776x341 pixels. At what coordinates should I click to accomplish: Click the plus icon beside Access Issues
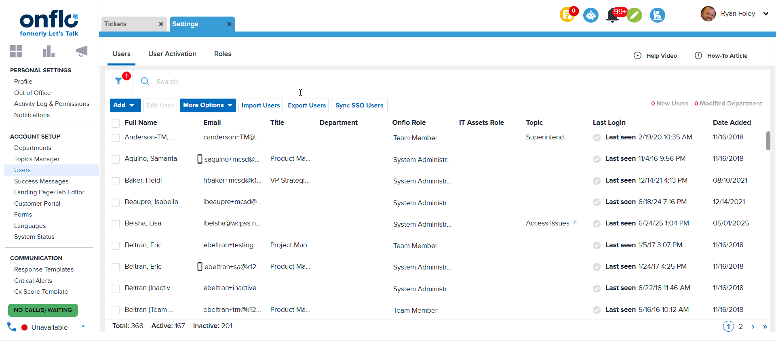575,223
